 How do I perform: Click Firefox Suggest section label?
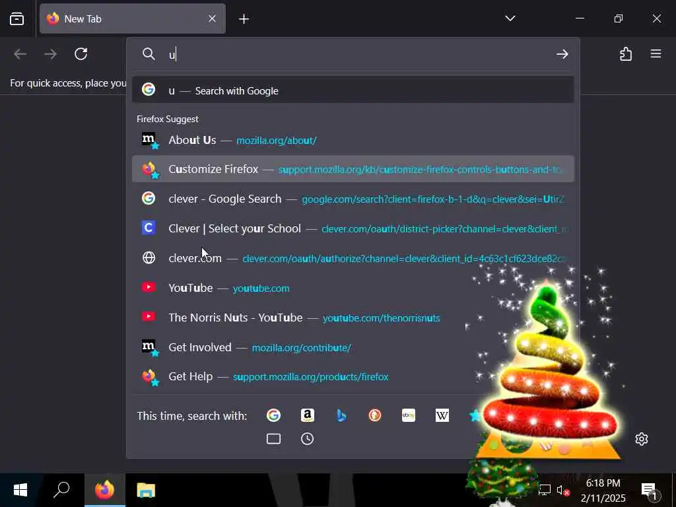pos(167,119)
